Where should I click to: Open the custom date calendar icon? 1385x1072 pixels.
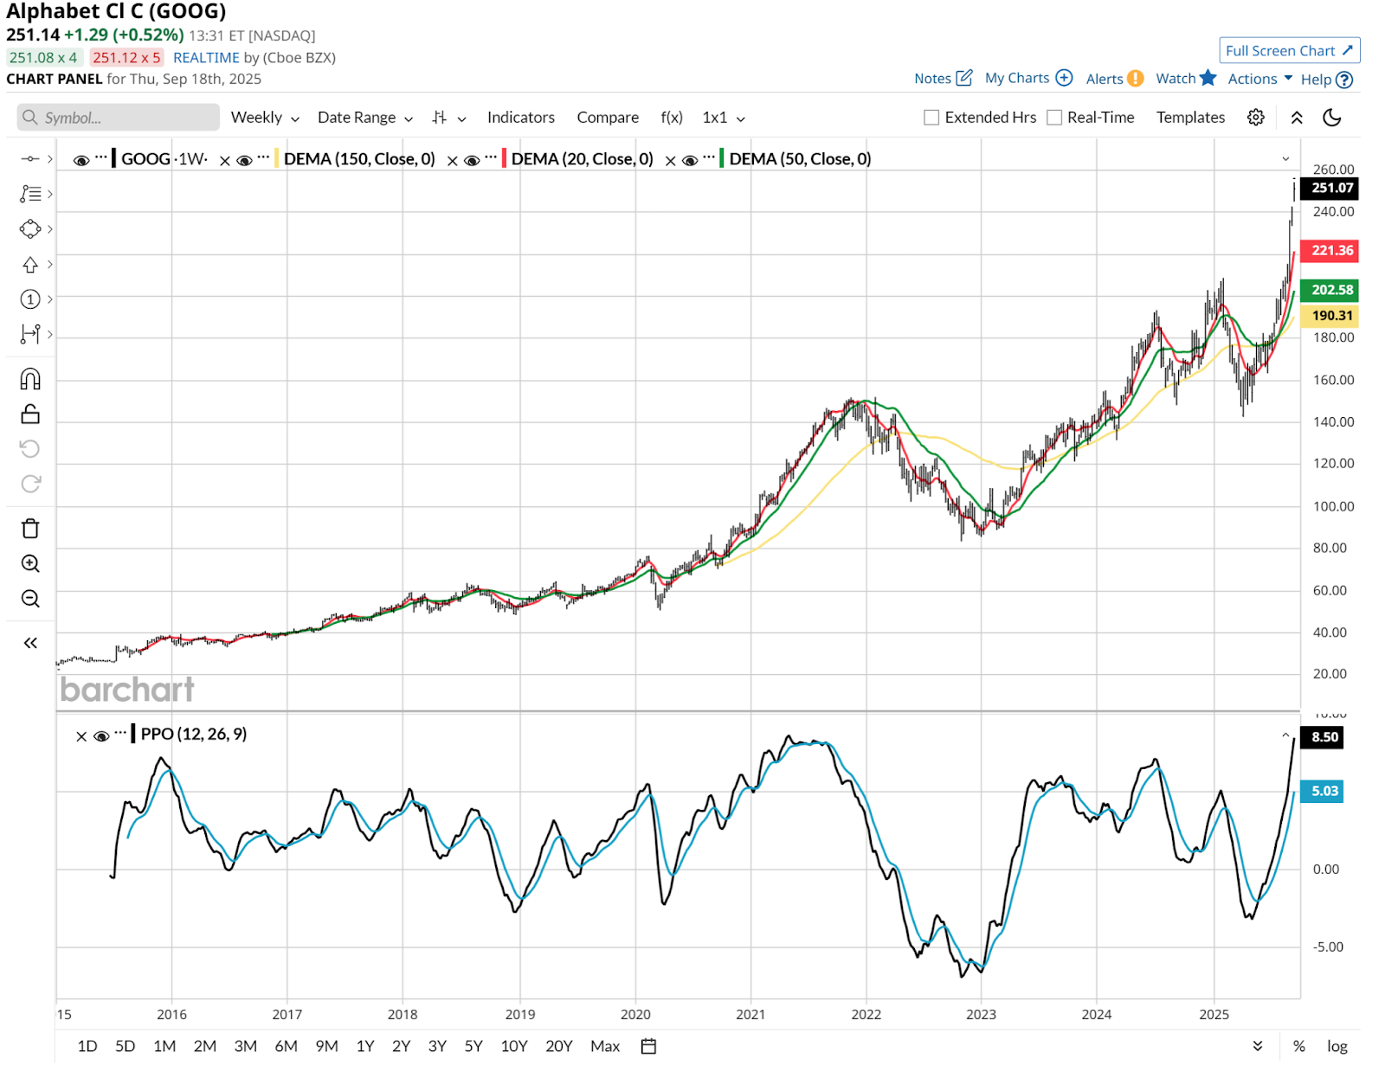click(x=648, y=1046)
